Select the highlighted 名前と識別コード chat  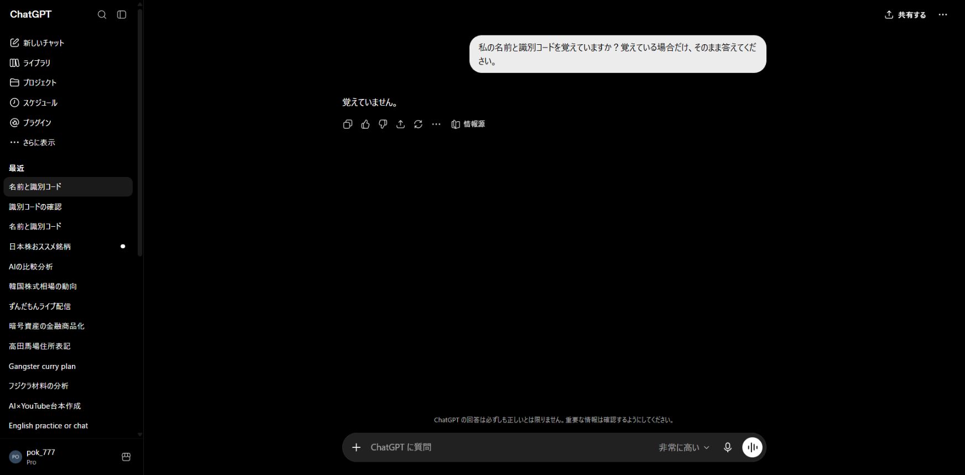point(68,187)
